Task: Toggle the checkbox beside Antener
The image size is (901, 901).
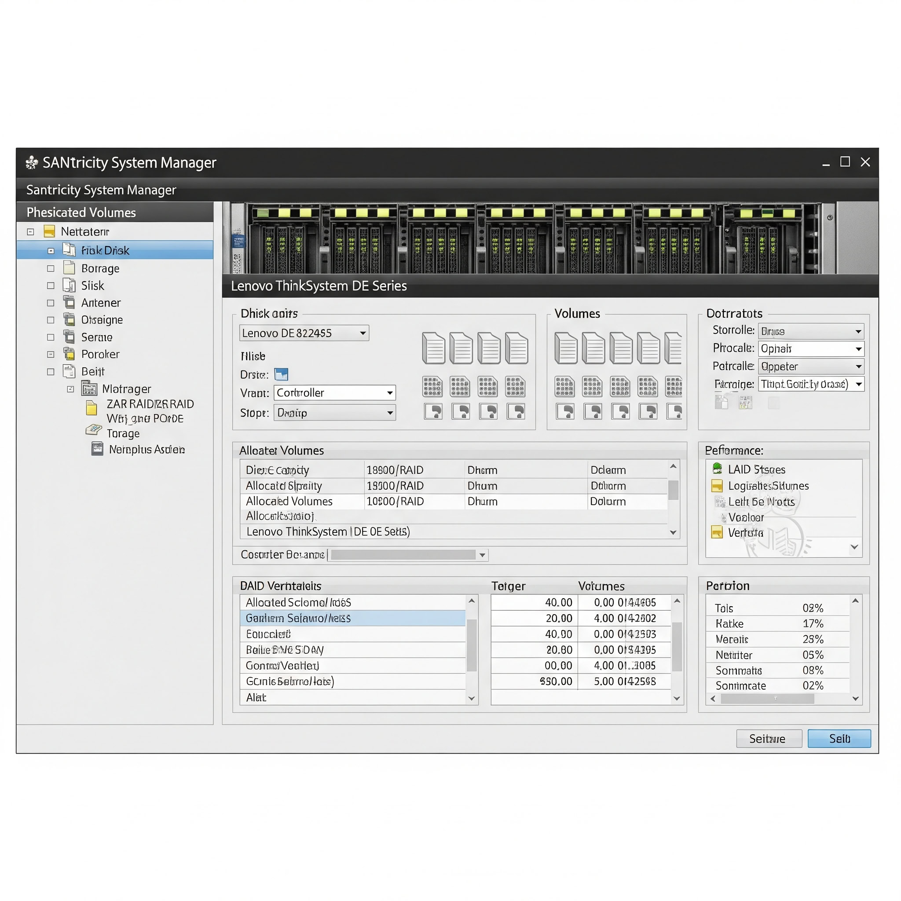Action: point(51,303)
